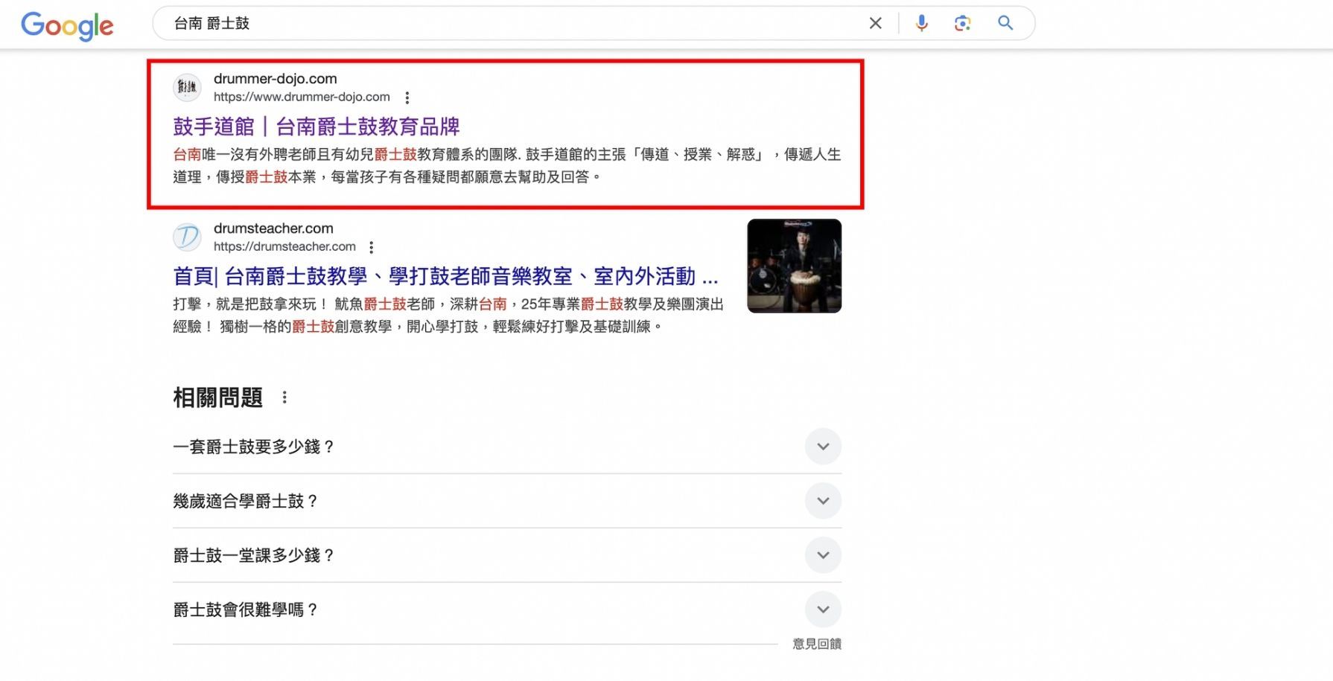The image size is (1333, 681).
Task: Click the 相關問題 heading
Action: (x=217, y=397)
